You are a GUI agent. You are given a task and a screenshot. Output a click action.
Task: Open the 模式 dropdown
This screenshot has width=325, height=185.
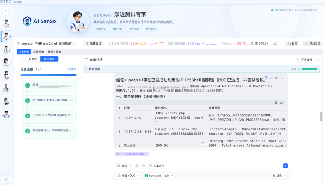click(124, 166)
